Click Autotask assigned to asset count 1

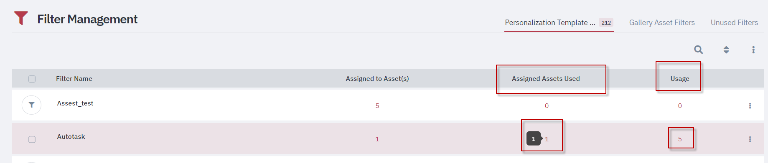point(377,139)
